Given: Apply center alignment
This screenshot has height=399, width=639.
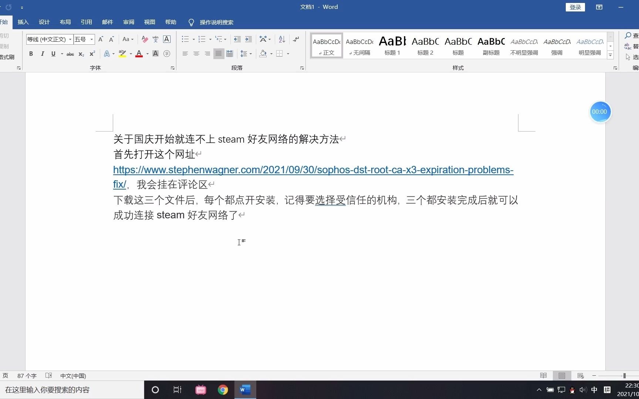Looking at the screenshot, I should click(196, 54).
